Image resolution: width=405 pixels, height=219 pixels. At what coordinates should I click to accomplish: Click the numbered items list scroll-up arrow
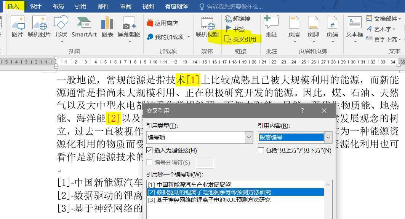click(328, 185)
